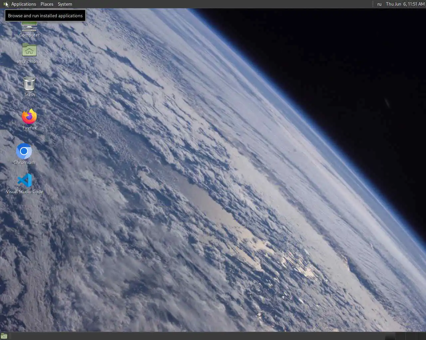Select the Chromium desktop icon
Viewport: 426px width, 340px height.
point(24,154)
